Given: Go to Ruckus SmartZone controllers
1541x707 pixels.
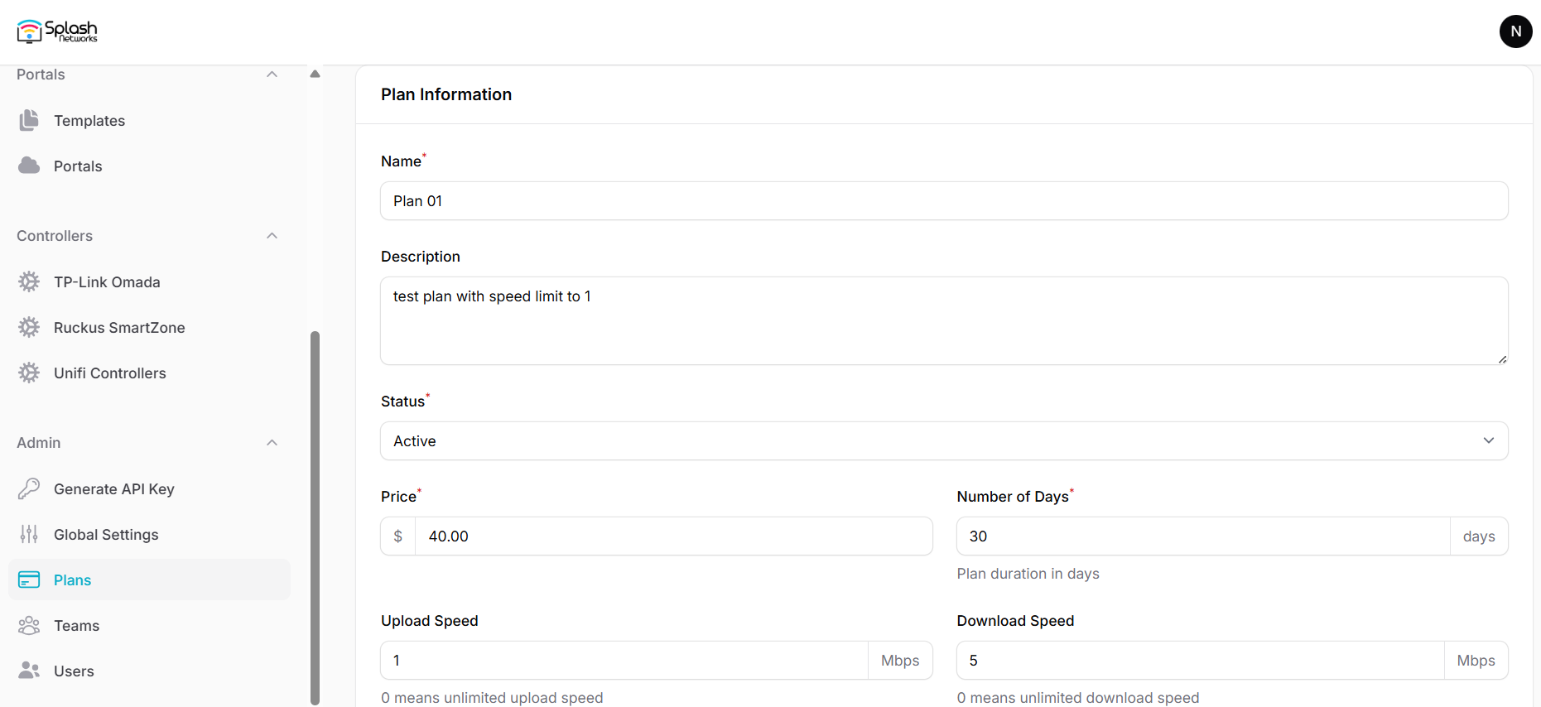Looking at the screenshot, I should coord(119,328).
